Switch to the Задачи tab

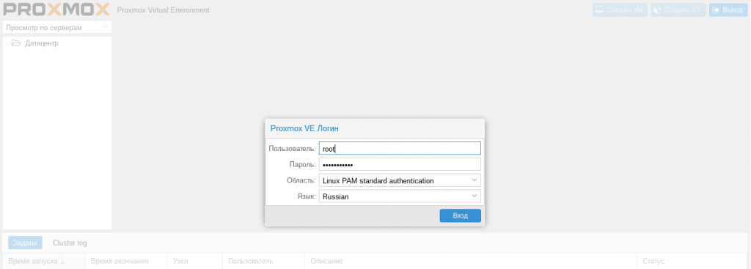coord(26,243)
